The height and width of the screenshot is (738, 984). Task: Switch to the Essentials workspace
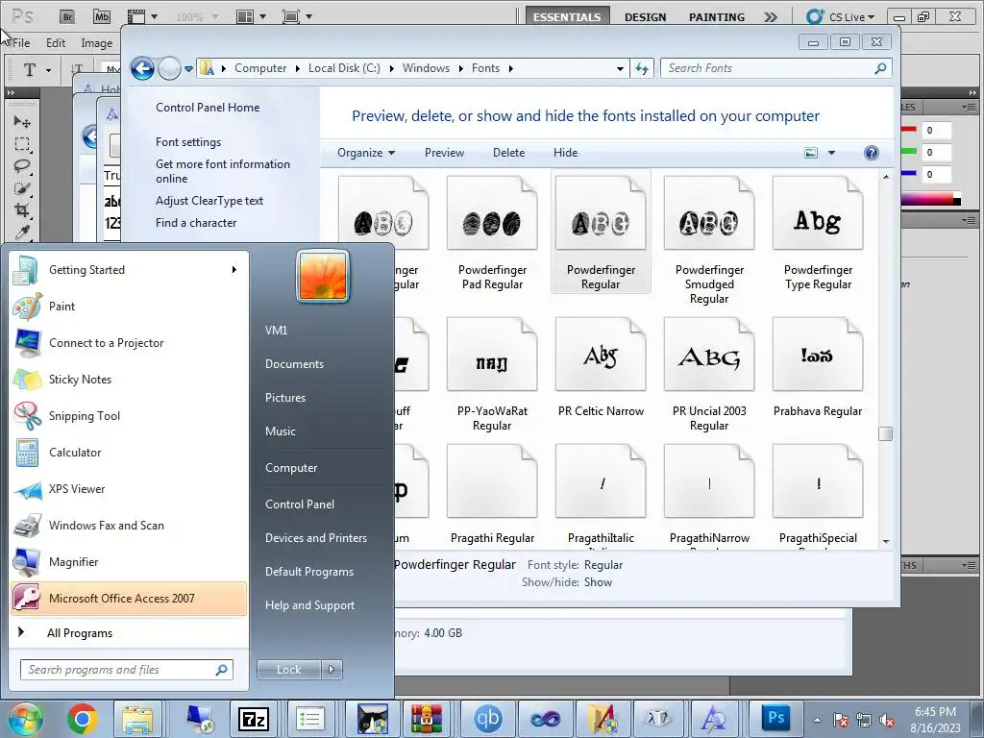point(567,17)
